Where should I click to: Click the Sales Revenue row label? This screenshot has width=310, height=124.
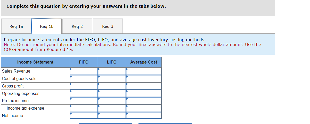coord(16,71)
